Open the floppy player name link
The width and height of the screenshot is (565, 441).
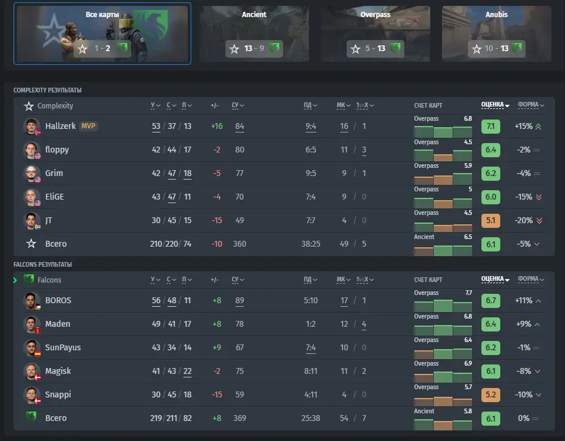coord(57,150)
